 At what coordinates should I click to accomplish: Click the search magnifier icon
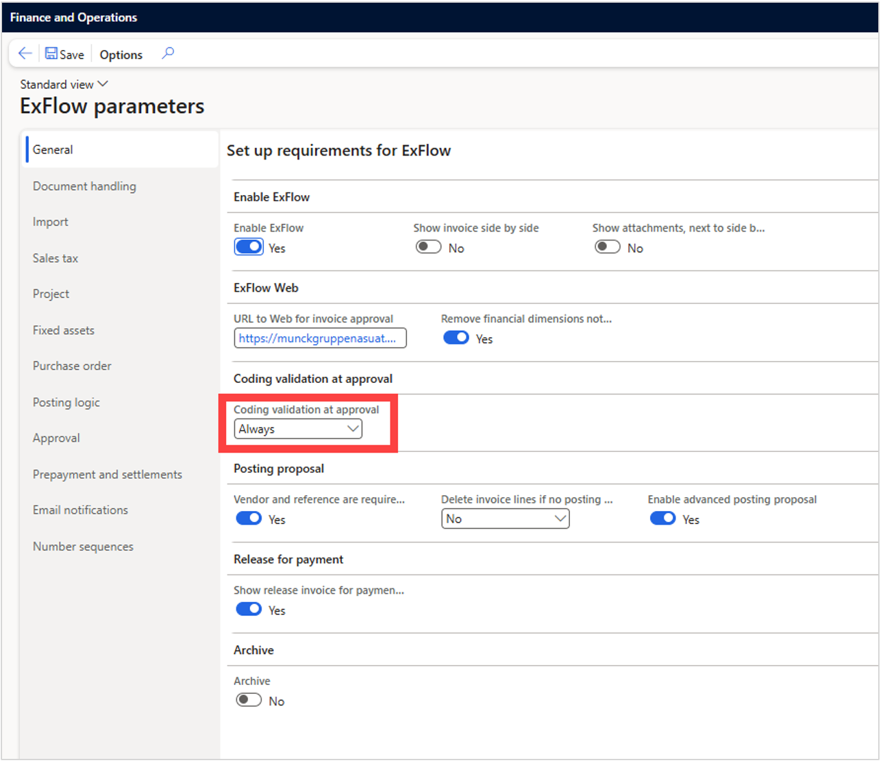[168, 53]
